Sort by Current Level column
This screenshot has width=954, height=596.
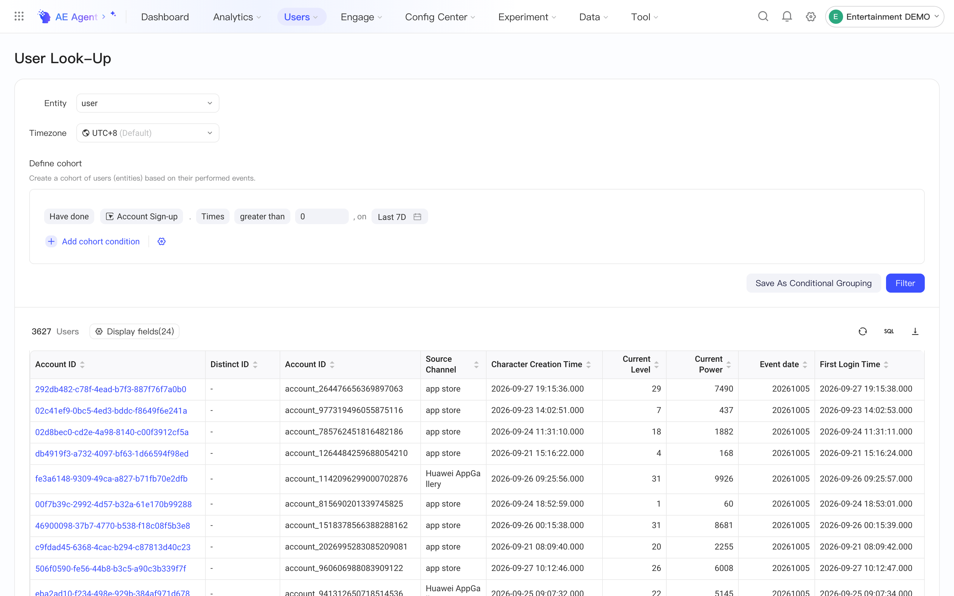click(656, 365)
